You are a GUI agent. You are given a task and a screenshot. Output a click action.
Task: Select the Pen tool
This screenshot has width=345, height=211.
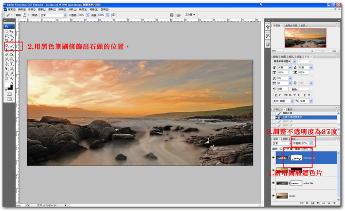tap(6, 64)
